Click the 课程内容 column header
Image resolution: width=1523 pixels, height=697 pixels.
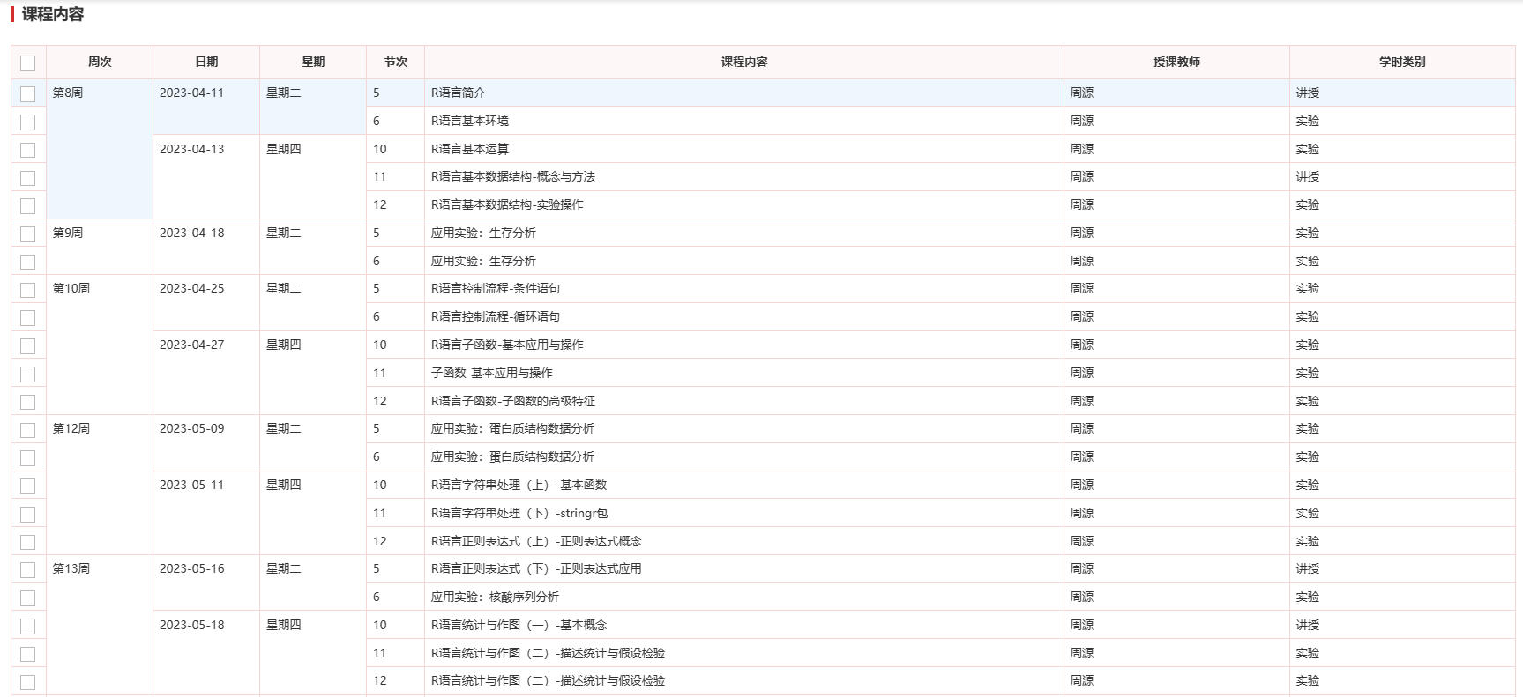743,62
